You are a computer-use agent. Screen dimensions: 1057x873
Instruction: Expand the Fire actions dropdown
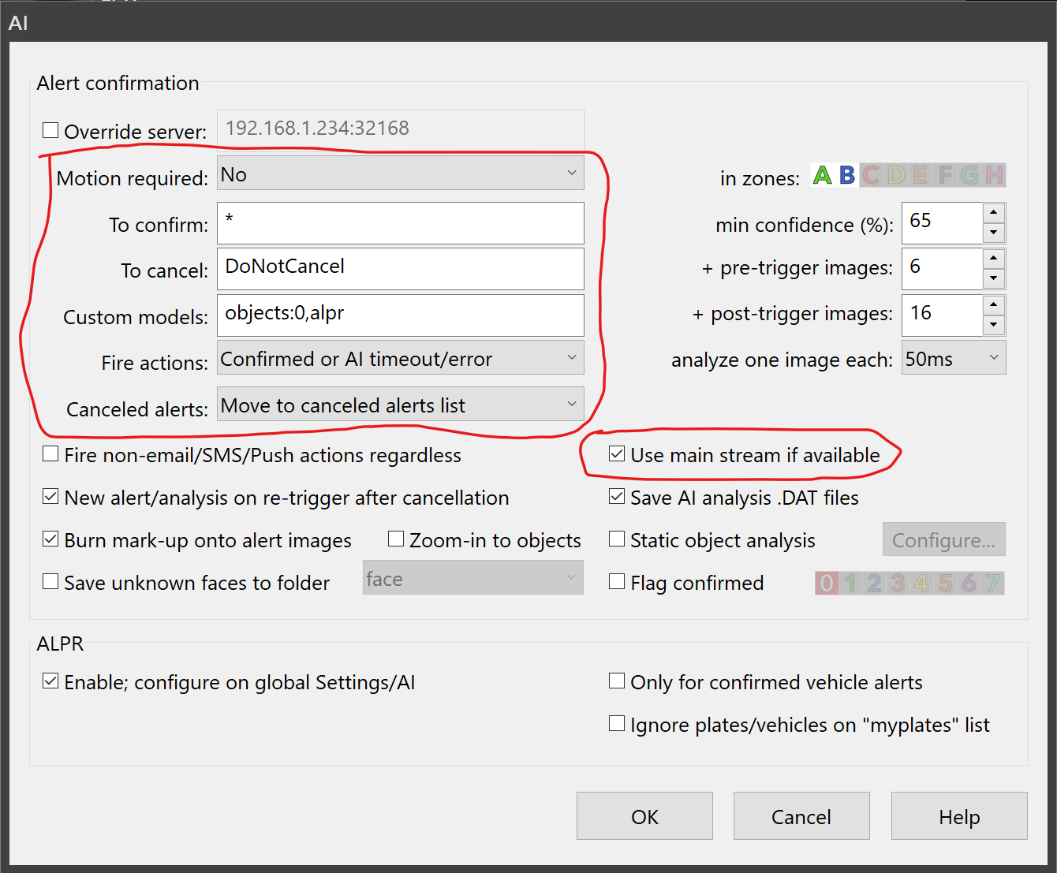click(x=400, y=359)
